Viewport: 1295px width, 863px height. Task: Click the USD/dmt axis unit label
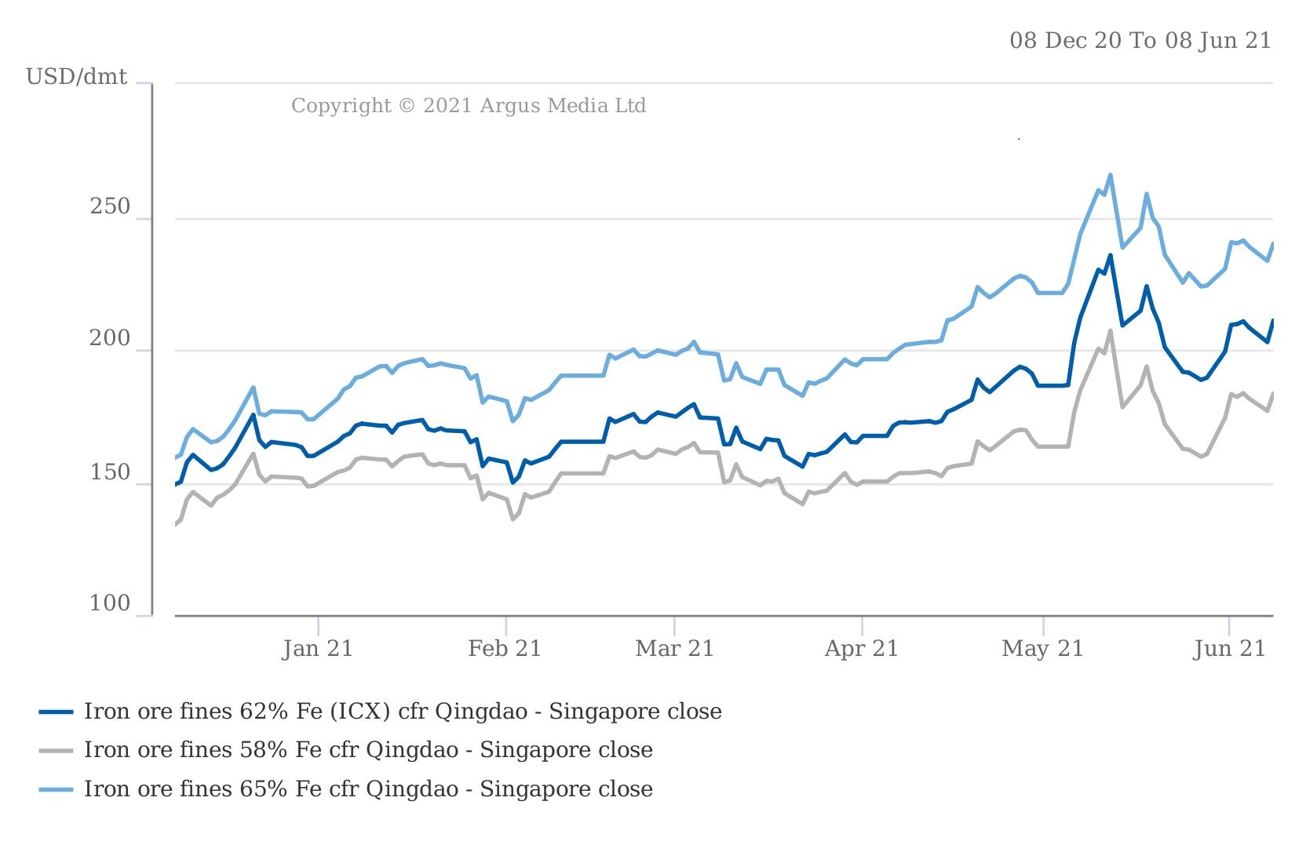coord(76,77)
